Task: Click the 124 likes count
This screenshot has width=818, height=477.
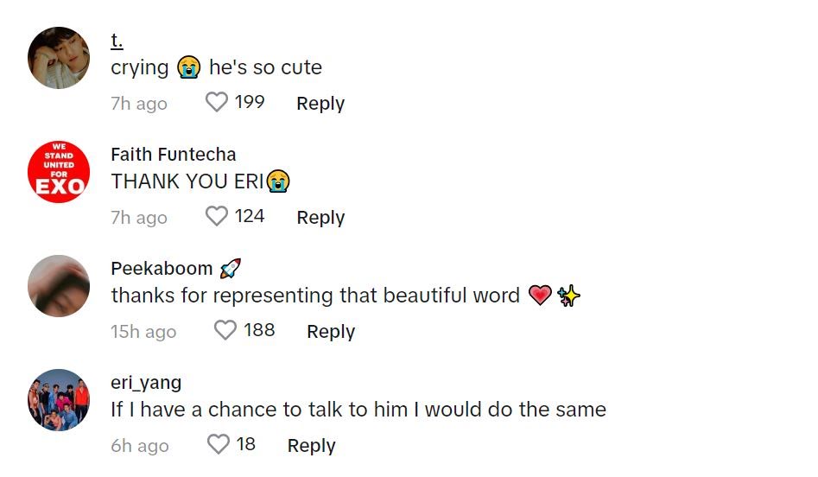Action: [250, 216]
